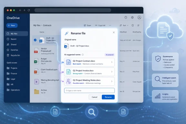
Task: Click Copy link in the toolbar
Action: [x=100, y=25]
